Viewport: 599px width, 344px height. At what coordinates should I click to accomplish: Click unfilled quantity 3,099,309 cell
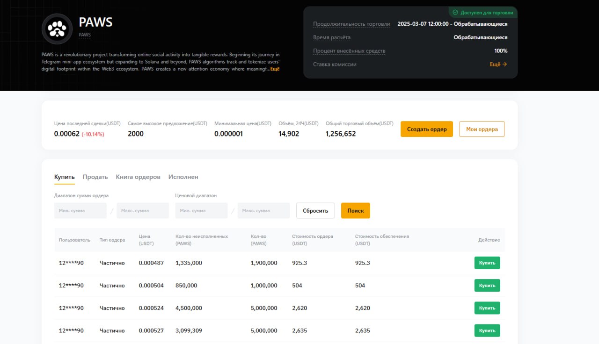pyautogui.click(x=189, y=330)
